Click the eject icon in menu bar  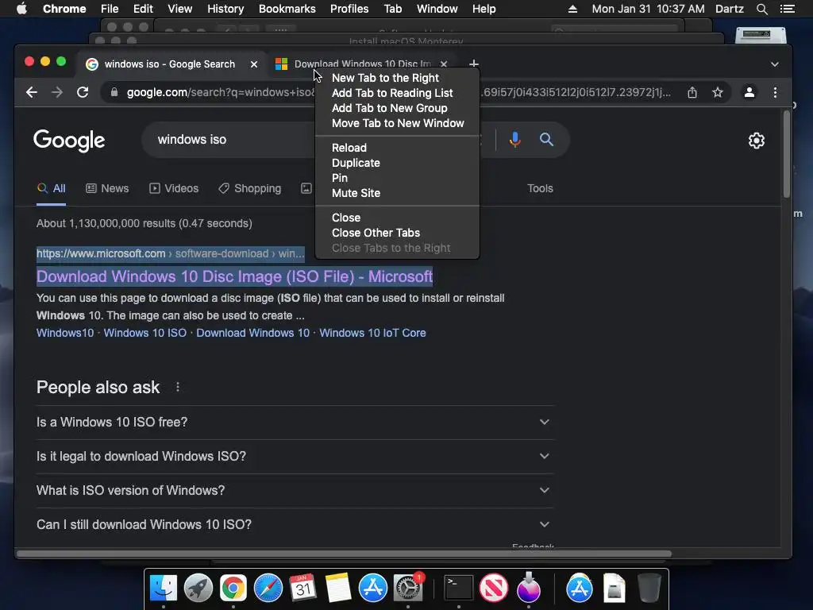572,9
